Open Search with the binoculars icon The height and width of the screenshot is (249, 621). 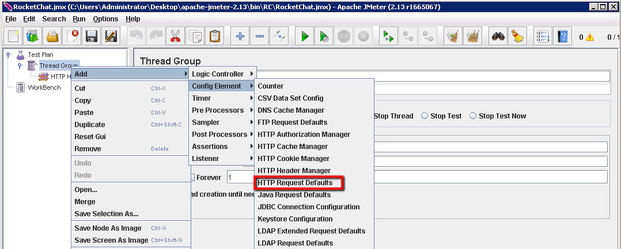(x=498, y=36)
